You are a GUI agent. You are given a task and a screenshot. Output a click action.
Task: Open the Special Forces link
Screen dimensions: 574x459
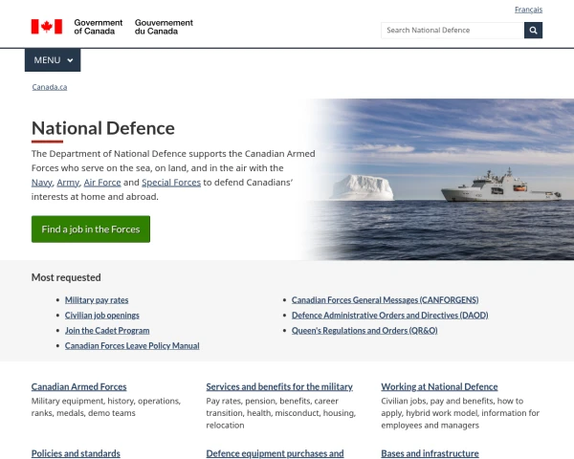pos(171,183)
